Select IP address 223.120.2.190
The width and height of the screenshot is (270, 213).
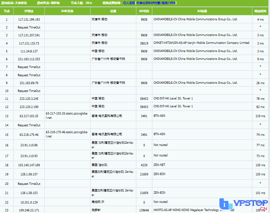point(29,107)
